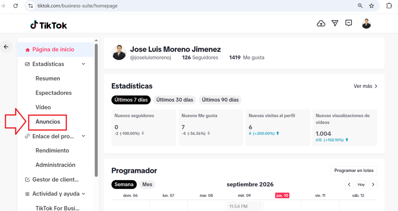Viewport: 398px width, 211px height.
Task: Open Ver más statistics link
Action: click(365, 86)
